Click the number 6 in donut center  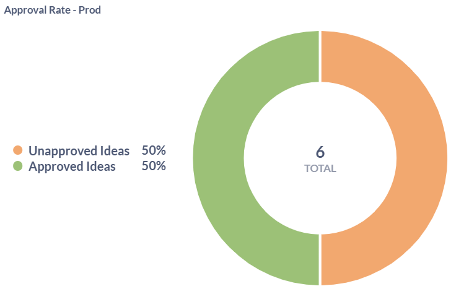click(320, 152)
